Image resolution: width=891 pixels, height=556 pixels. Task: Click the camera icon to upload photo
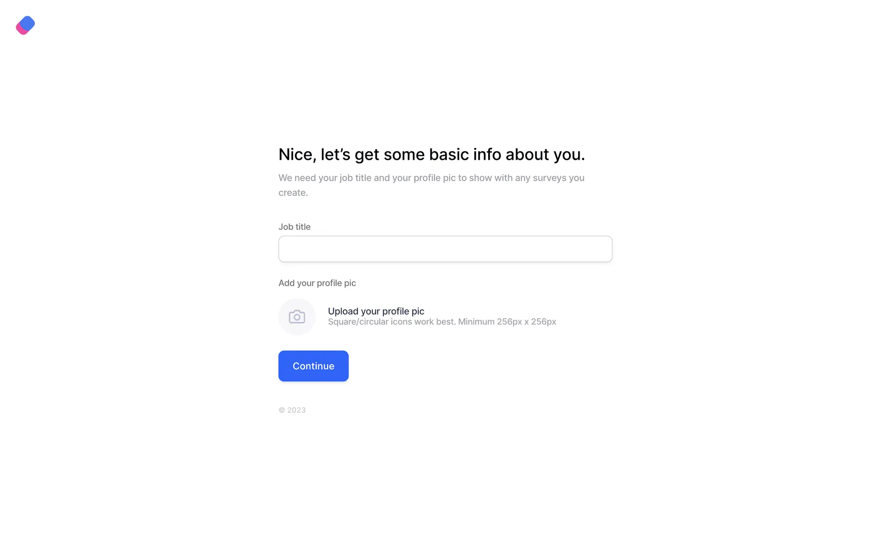pos(297,317)
